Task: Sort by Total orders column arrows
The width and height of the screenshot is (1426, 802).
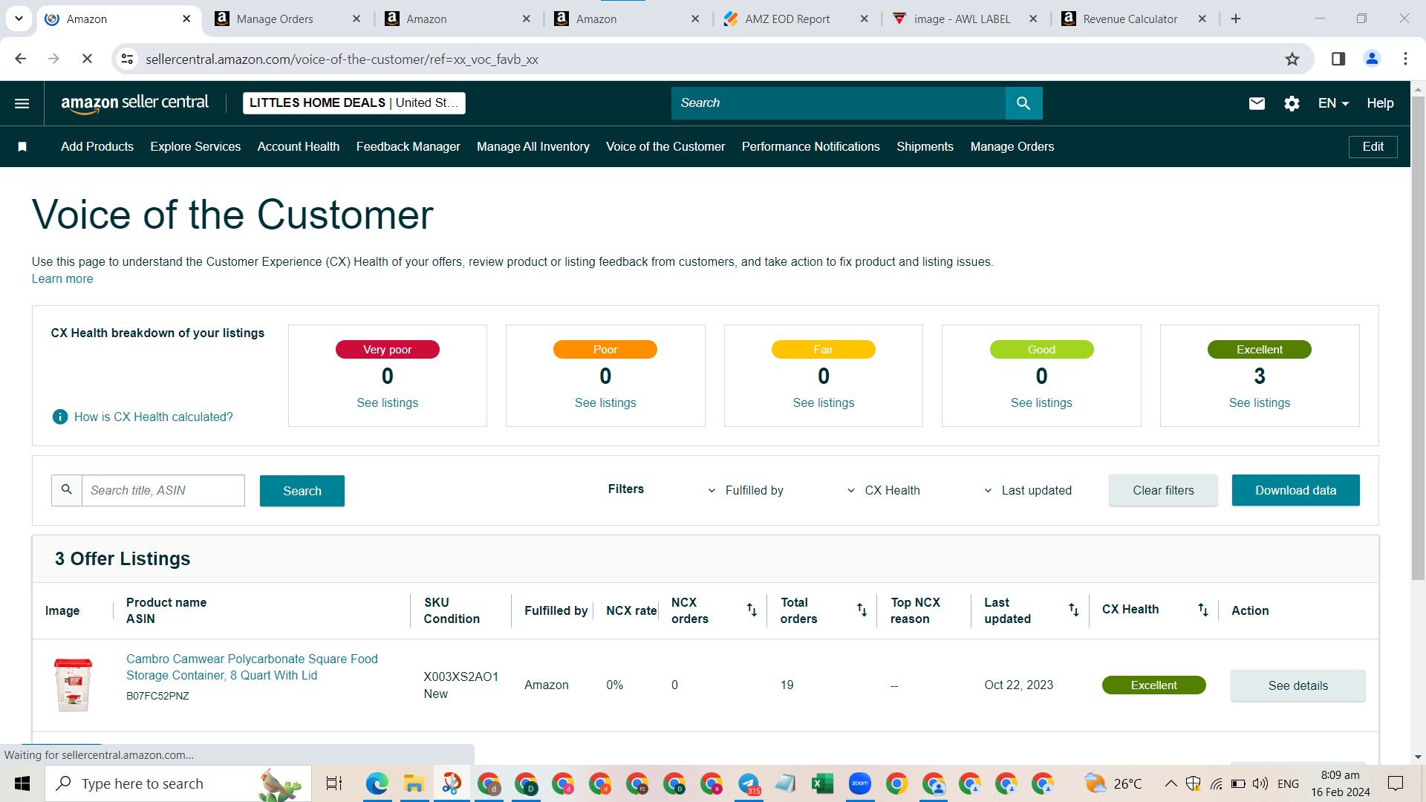Action: coord(862,610)
